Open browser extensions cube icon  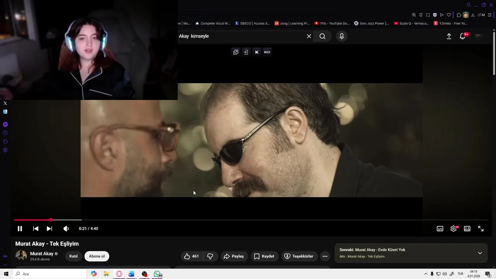(x=459, y=15)
